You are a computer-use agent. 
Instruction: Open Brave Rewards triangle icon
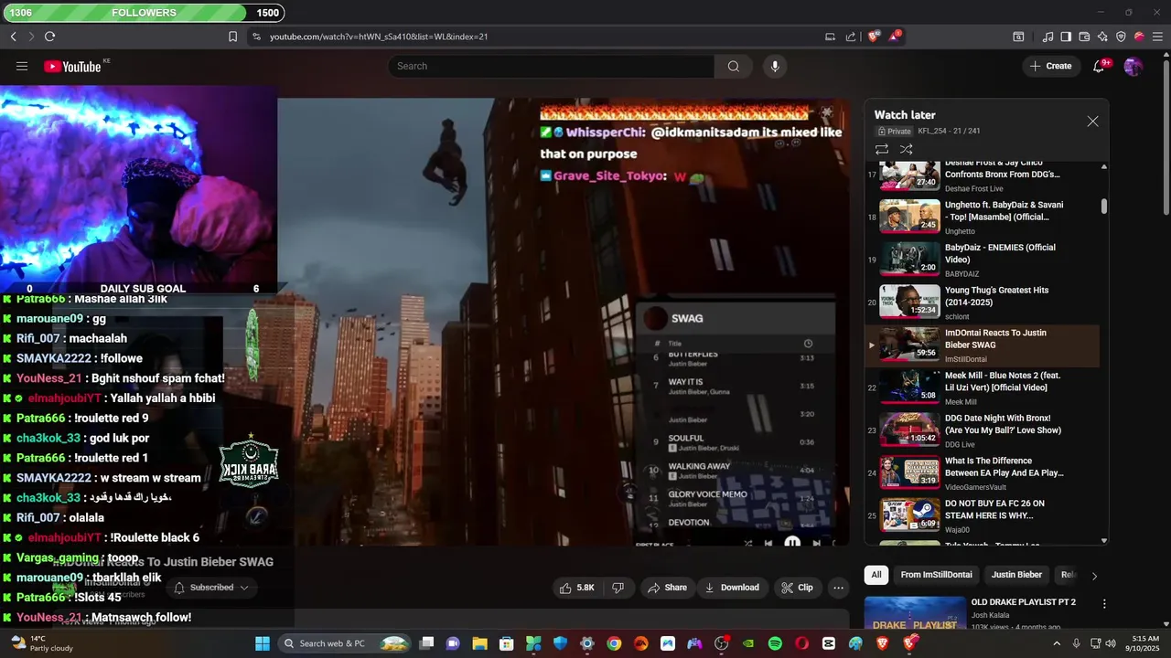tap(895, 37)
